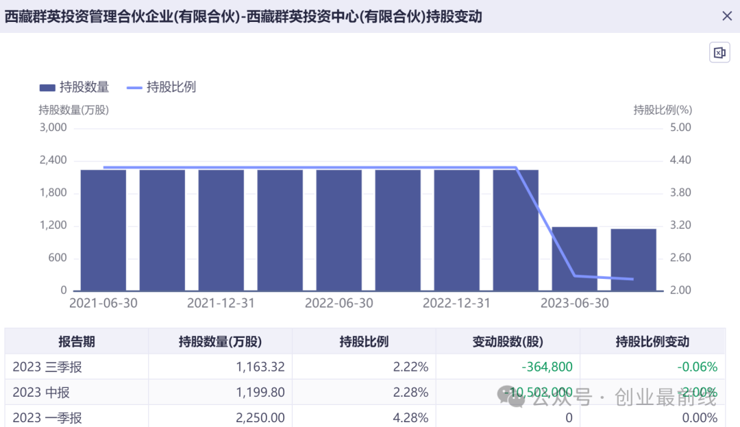Click the 报告期 column header

pos(77,341)
